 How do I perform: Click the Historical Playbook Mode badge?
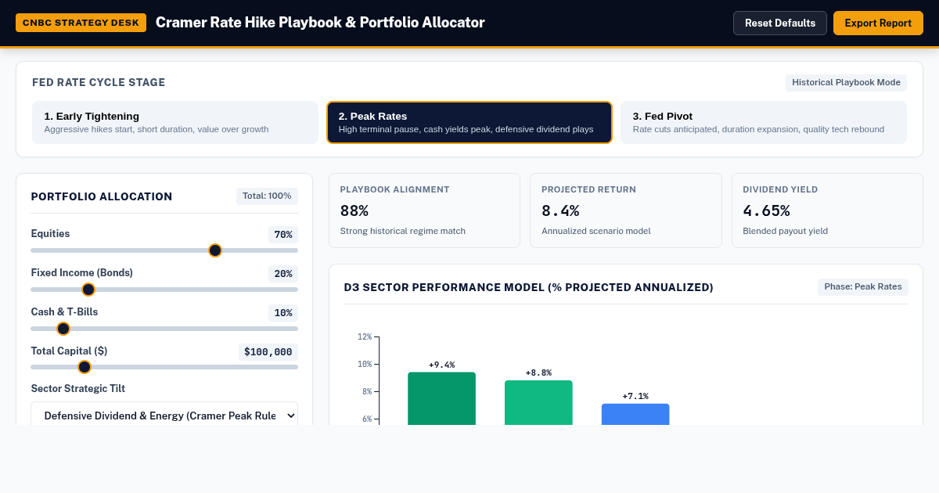pos(846,82)
